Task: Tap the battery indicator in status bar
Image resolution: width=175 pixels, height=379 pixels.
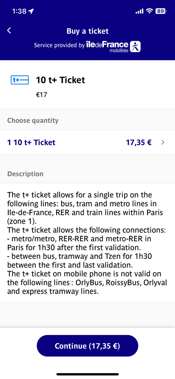Action: point(160,11)
